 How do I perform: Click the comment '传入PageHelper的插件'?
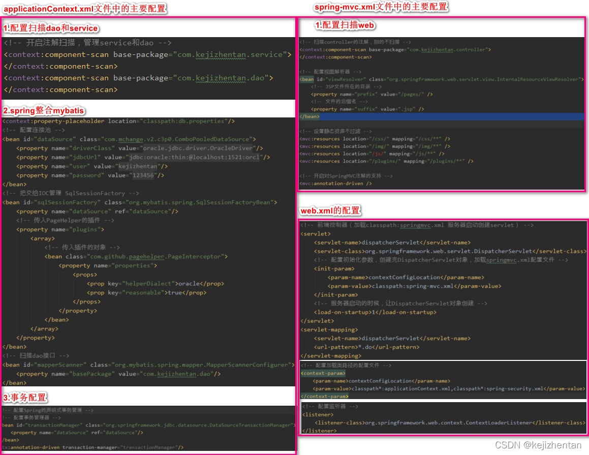(66, 220)
